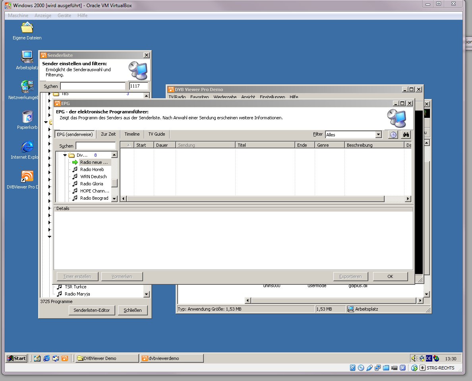Open the Anzeige menu in VirtualBox
472x381 pixels.
click(x=43, y=16)
